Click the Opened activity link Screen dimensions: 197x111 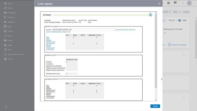tap(49, 45)
